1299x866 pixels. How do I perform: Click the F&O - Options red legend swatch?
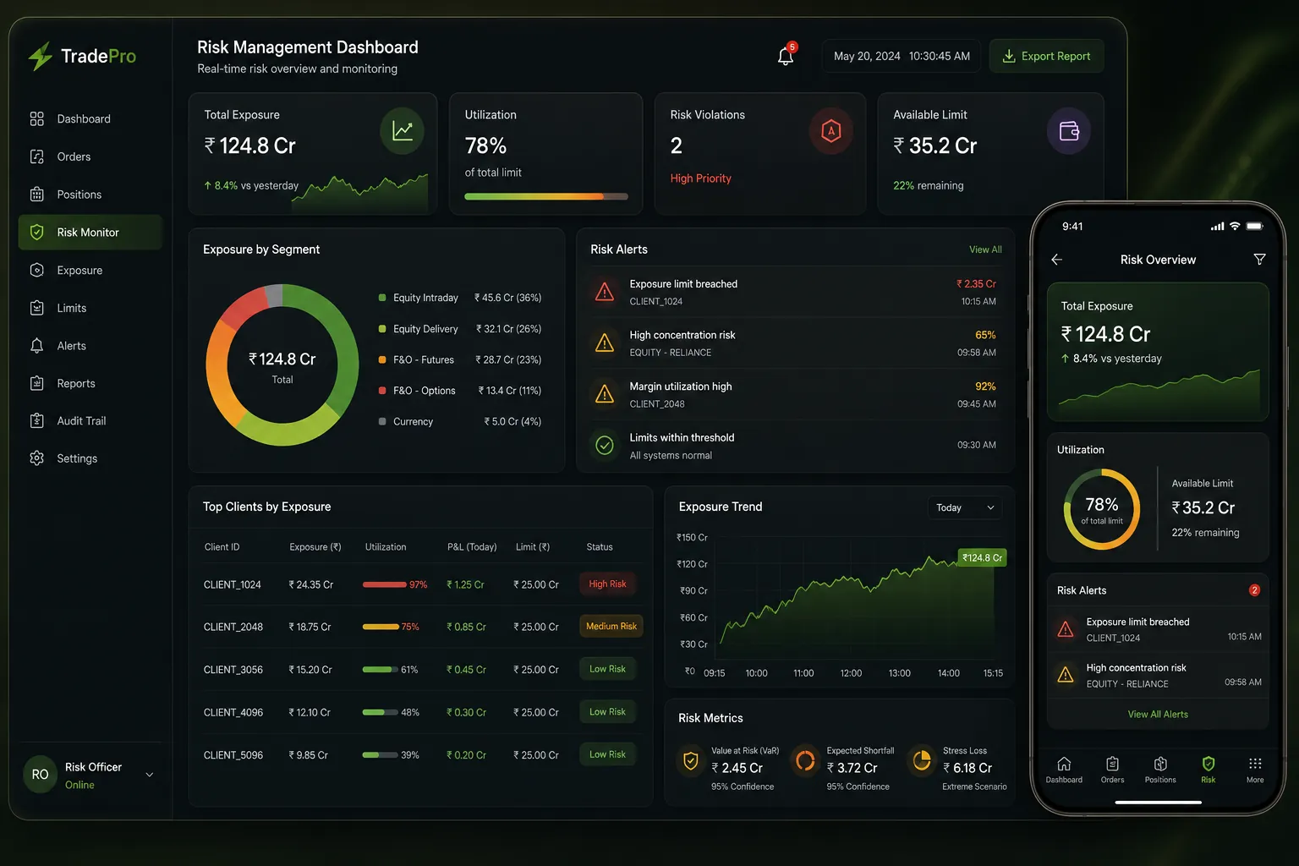(382, 391)
